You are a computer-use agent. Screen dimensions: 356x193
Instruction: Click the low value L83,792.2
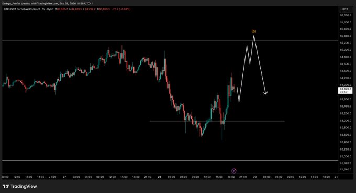click(90, 9)
